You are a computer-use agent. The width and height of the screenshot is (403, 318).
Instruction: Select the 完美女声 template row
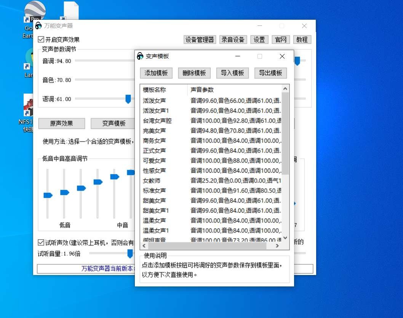point(154,130)
